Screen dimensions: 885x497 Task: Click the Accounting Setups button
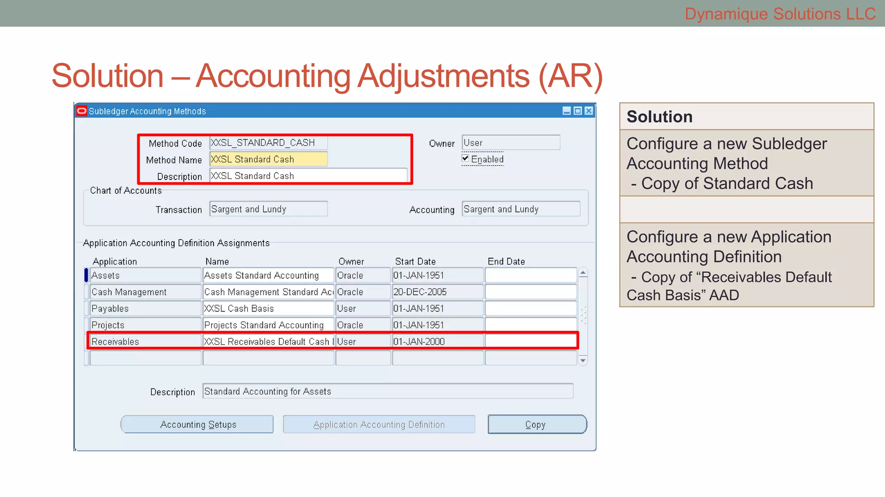point(197,425)
